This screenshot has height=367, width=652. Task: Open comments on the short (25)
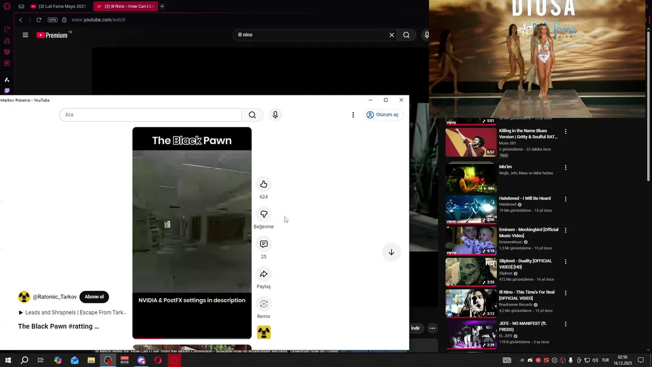[263, 244]
